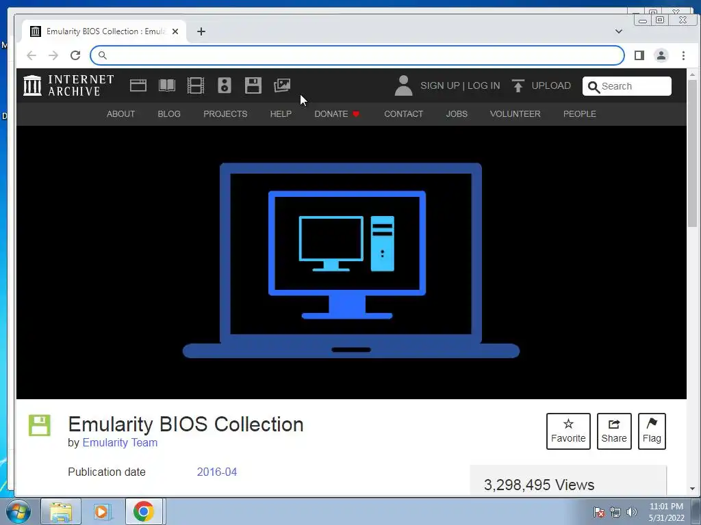The width and height of the screenshot is (701, 525).
Task: Click the blue laptop emulator preview image
Action: tap(351, 260)
